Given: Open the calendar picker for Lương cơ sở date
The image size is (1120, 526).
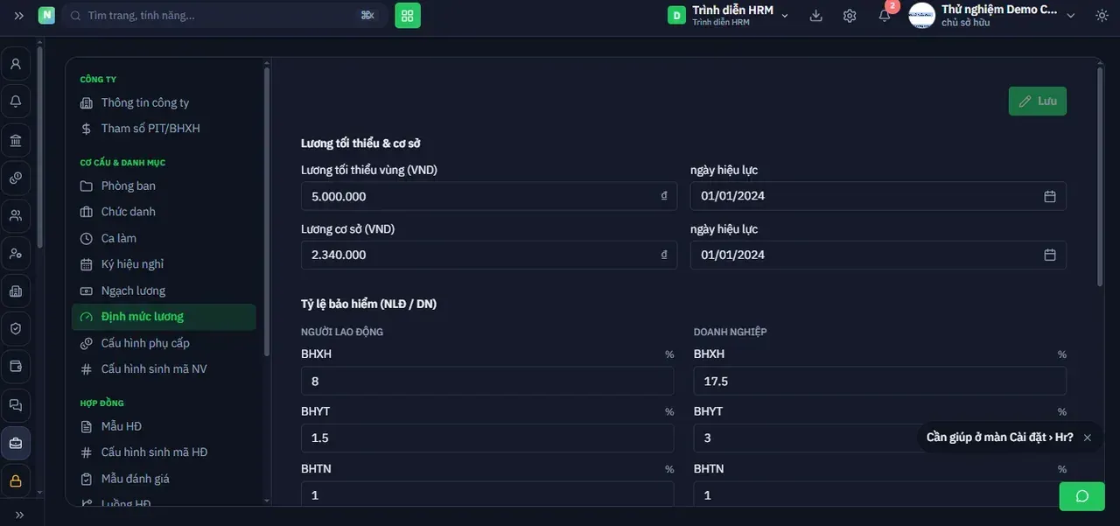Looking at the screenshot, I should (1050, 255).
